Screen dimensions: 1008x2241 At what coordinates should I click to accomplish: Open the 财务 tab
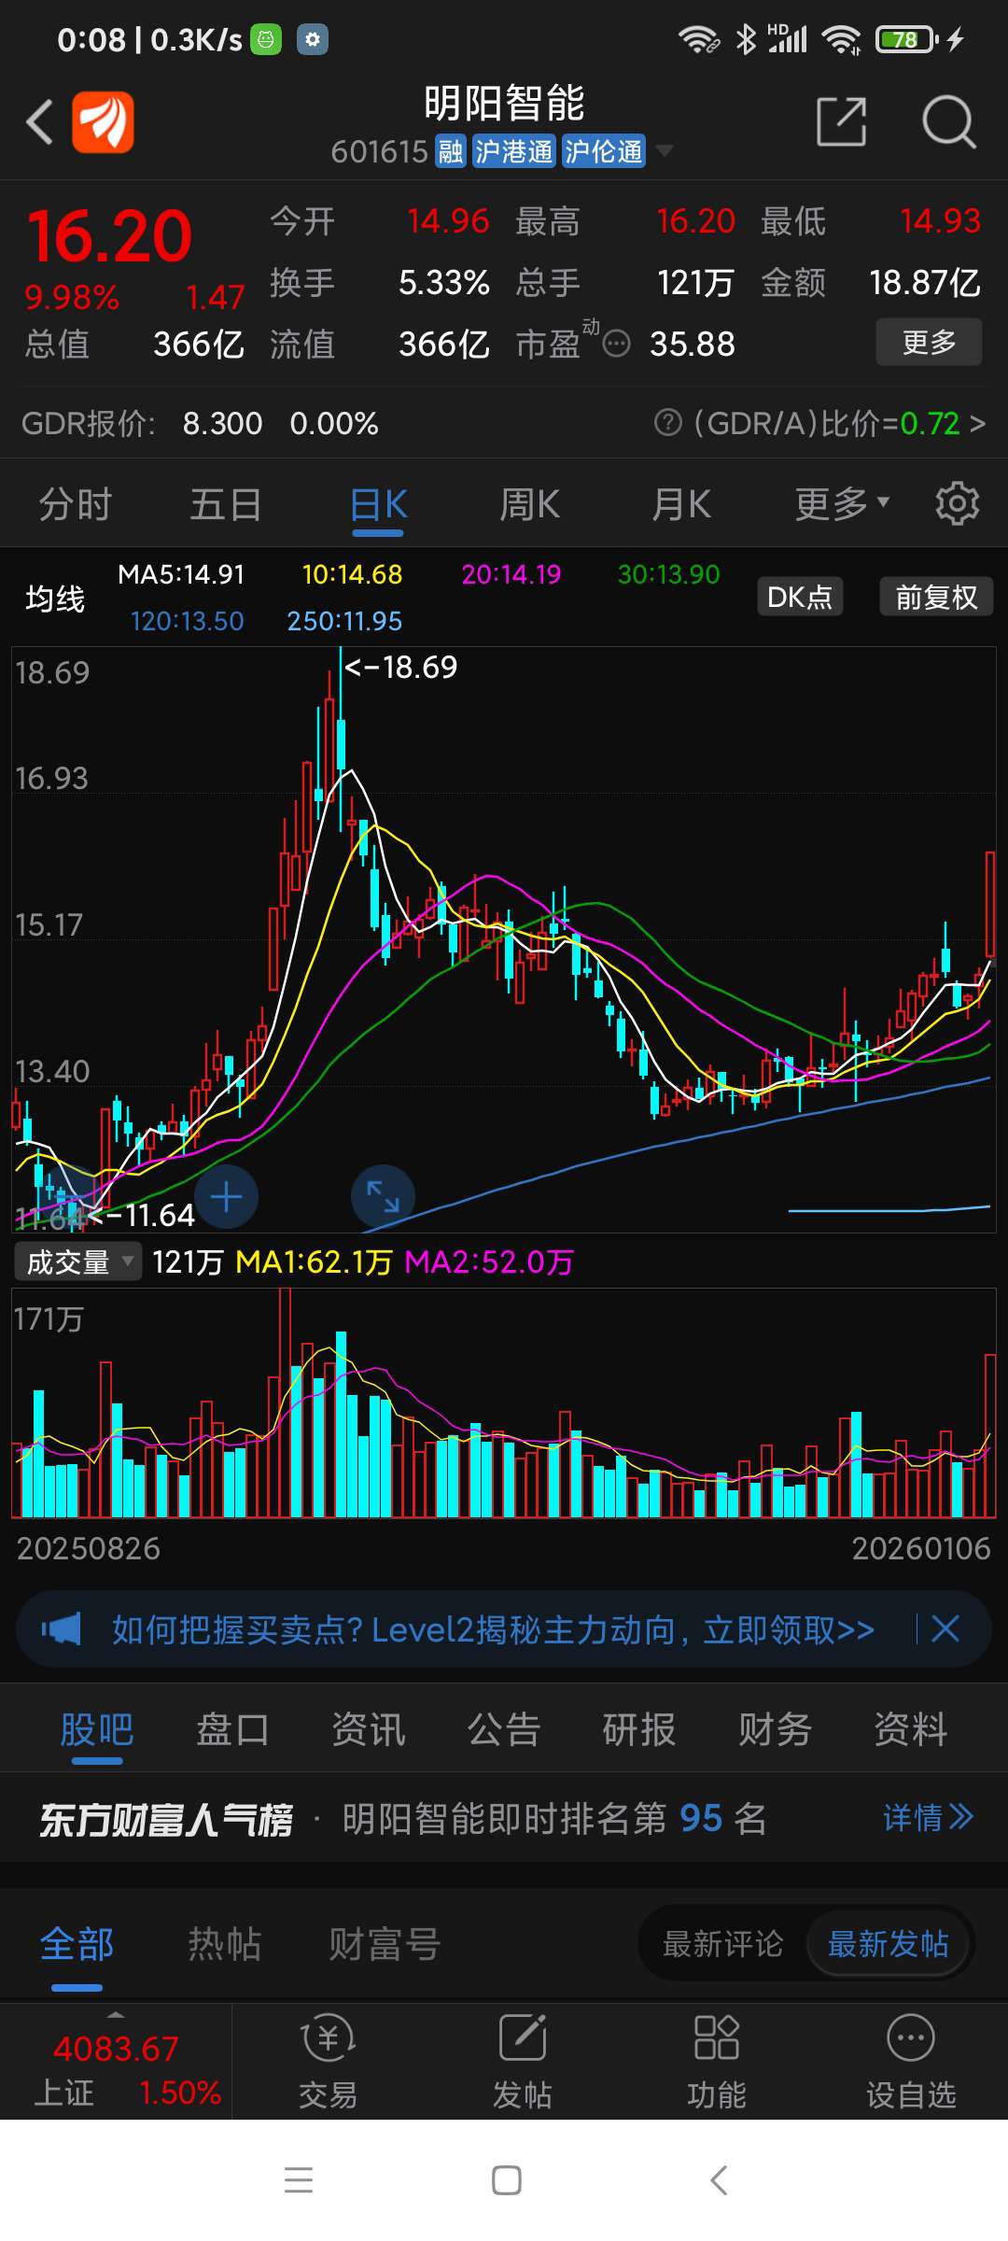pyautogui.click(x=775, y=1729)
